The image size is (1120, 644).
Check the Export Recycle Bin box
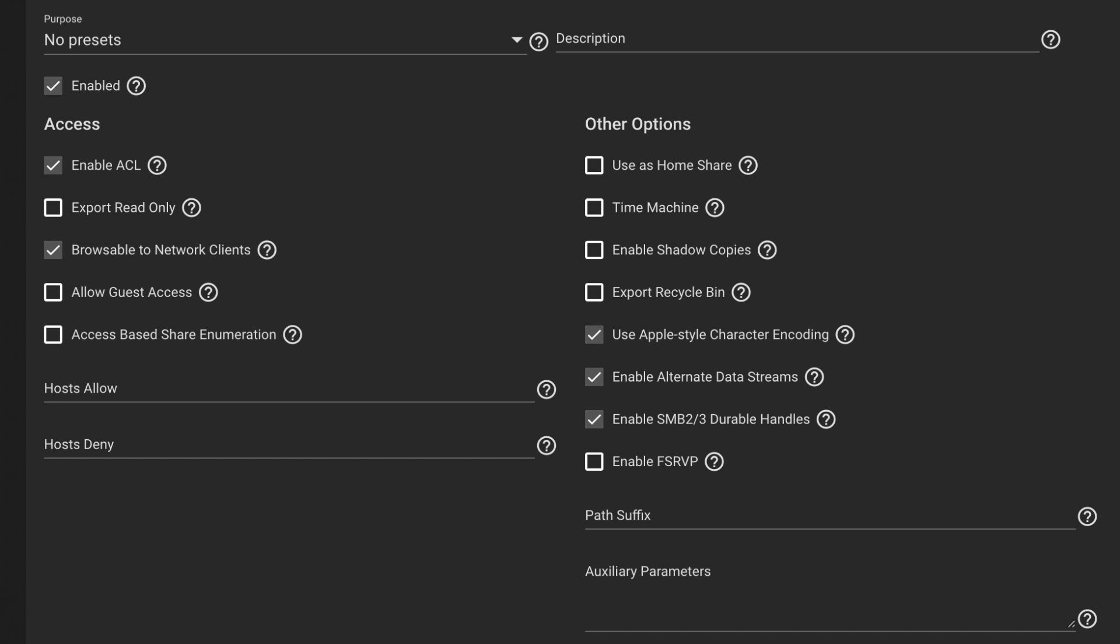click(x=594, y=292)
